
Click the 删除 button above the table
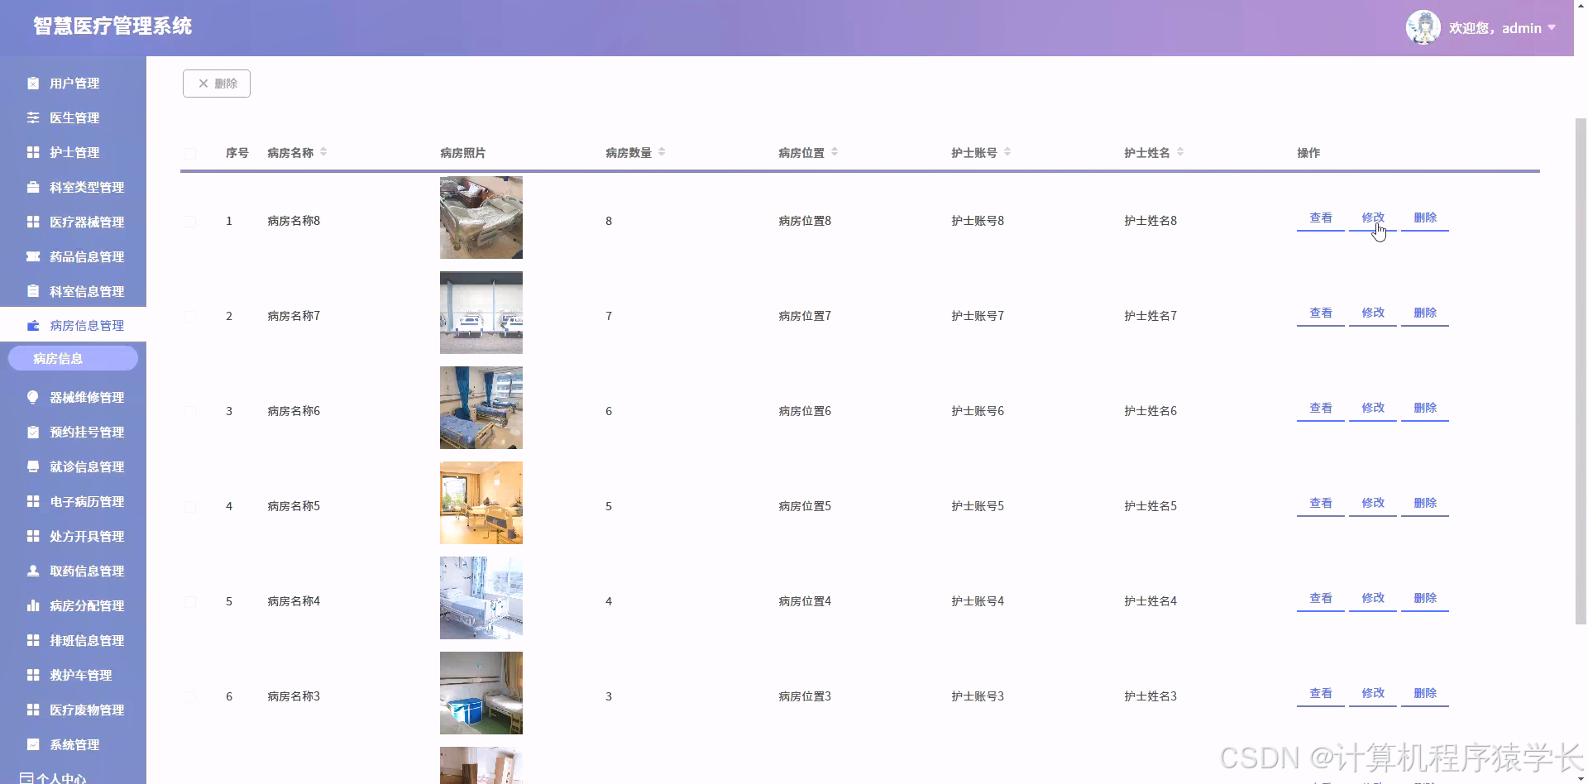[217, 84]
